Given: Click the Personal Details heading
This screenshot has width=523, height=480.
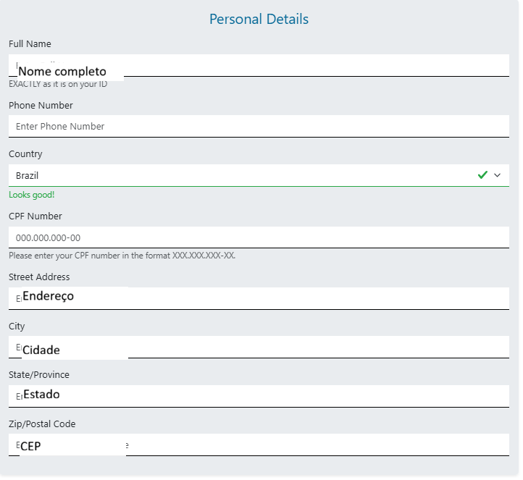Looking at the screenshot, I should coord(259,20).
